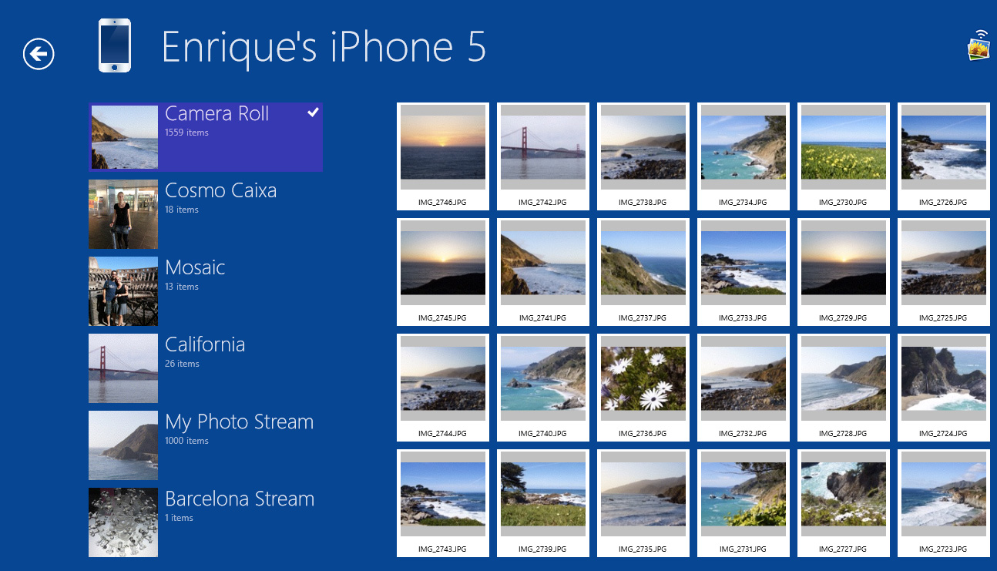
Task: Select photo IMG_2724.JPG
Action: point(944,388)
